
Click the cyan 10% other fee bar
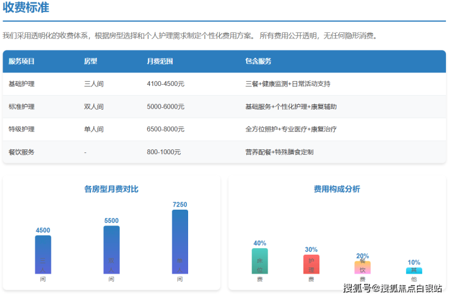coord(414,271)
